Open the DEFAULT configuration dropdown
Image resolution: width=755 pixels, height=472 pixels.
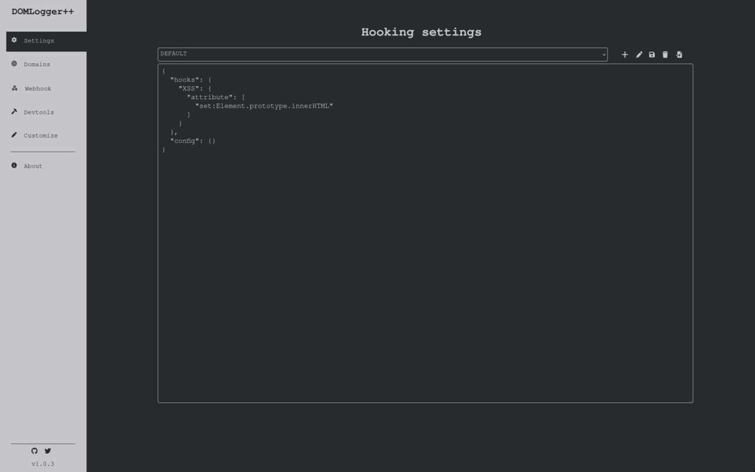point(382,54)
